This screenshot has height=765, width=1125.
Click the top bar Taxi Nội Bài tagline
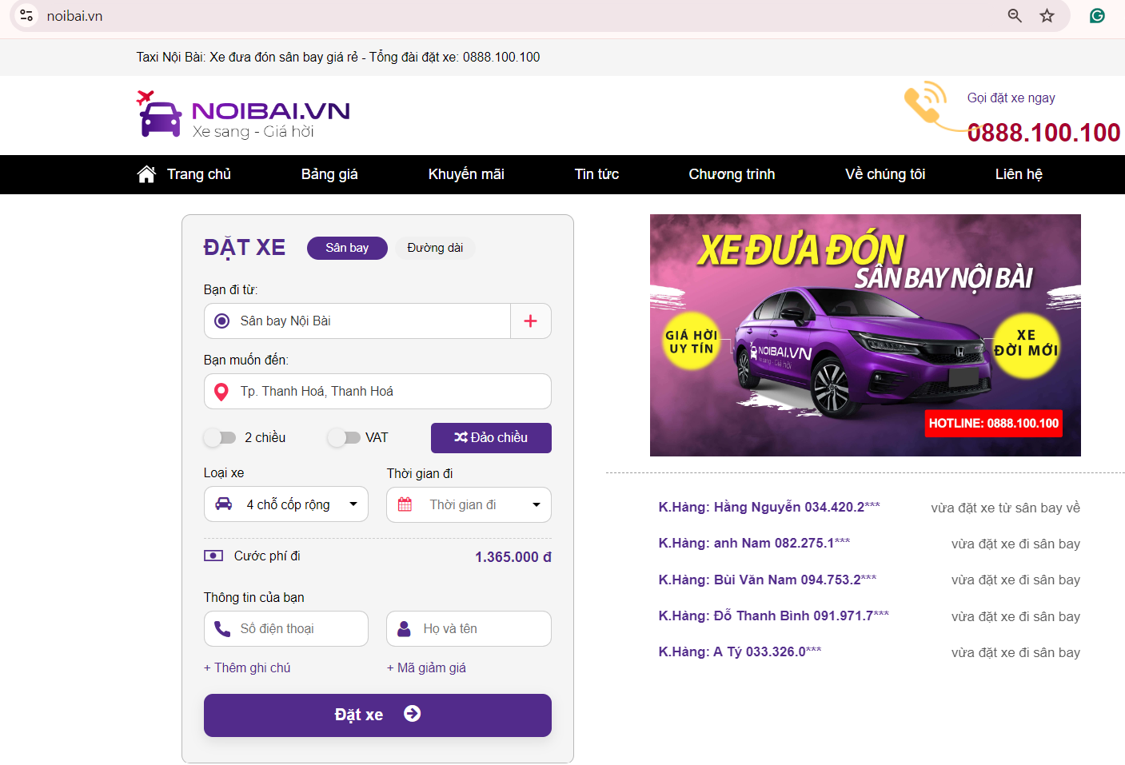coord(338,57)
